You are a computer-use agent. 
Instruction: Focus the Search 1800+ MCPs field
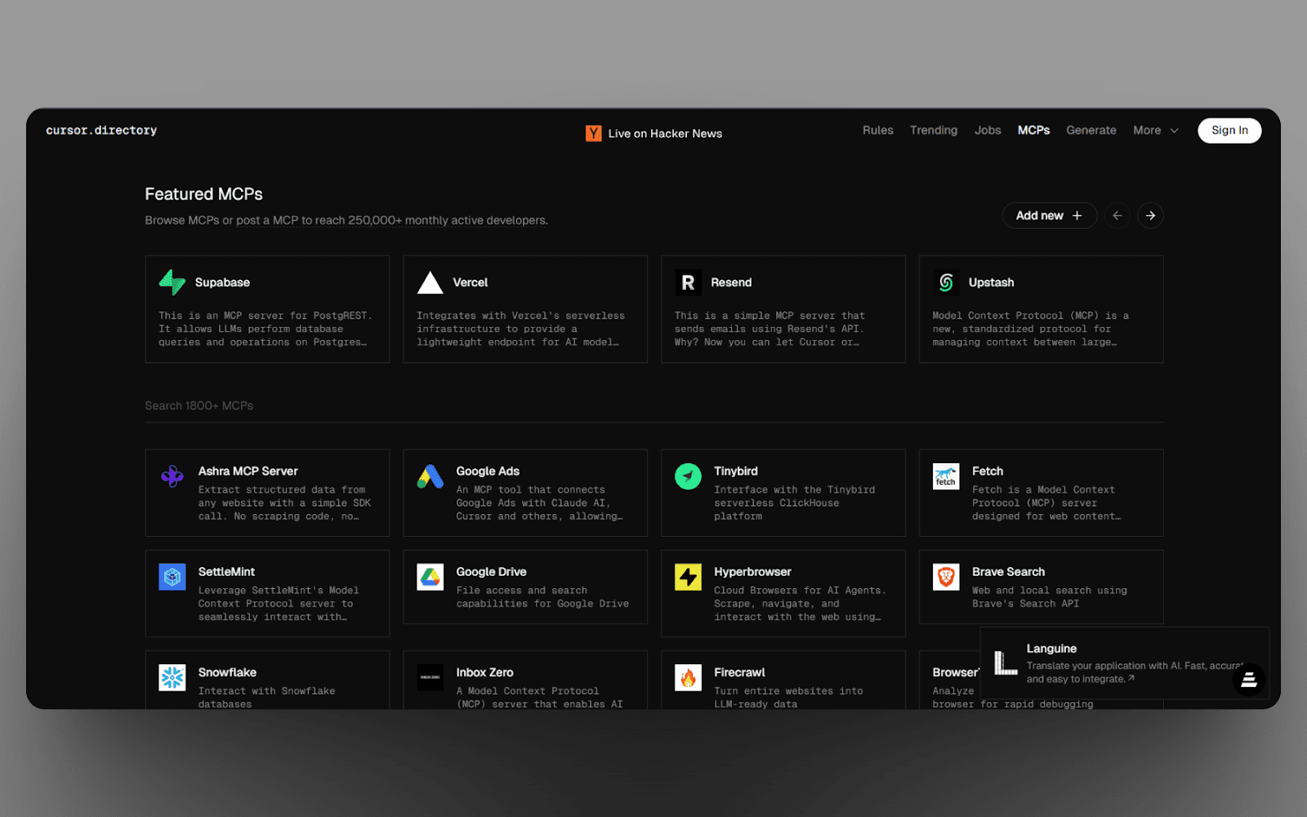click(653, 406)
